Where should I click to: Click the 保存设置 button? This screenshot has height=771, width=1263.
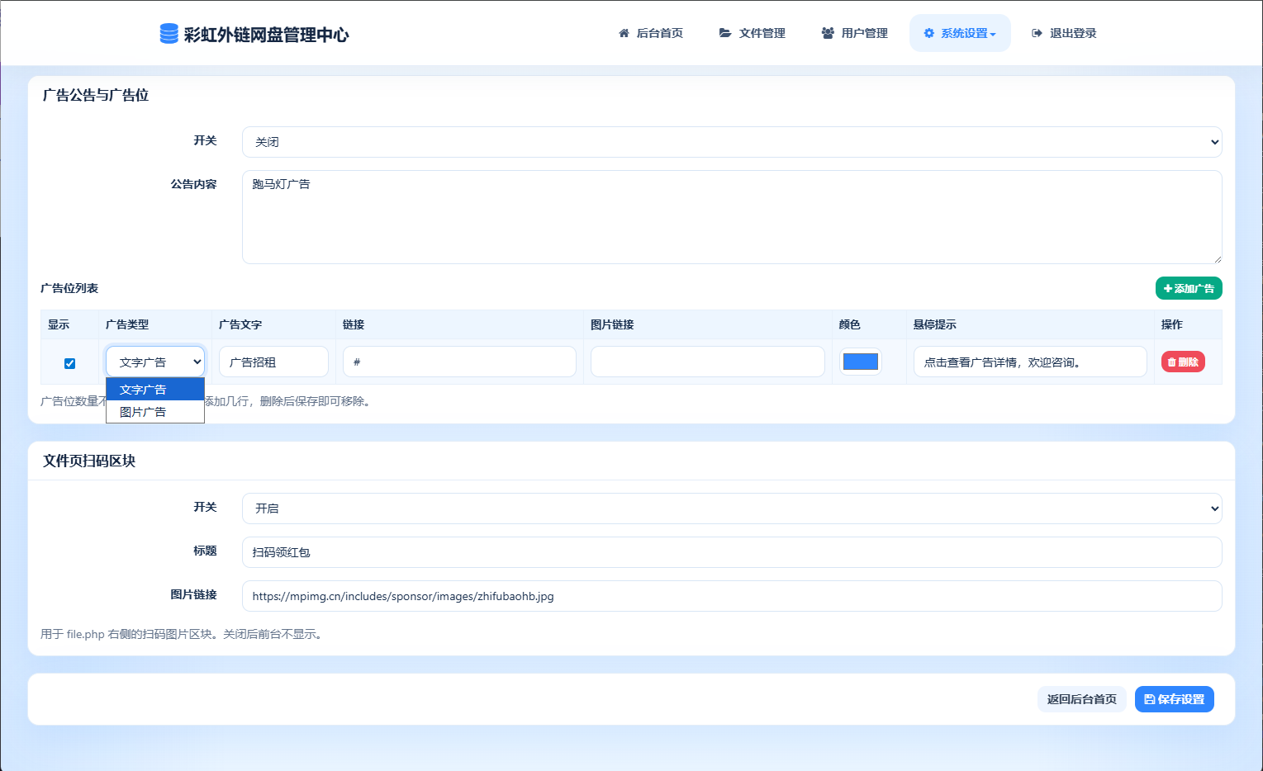tap(1174, 699)
